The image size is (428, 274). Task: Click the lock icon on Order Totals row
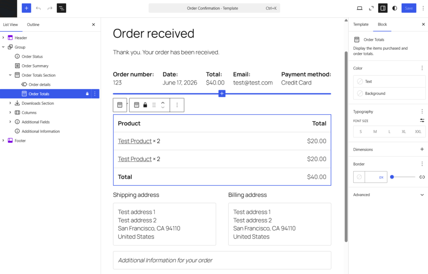point(87,94)
